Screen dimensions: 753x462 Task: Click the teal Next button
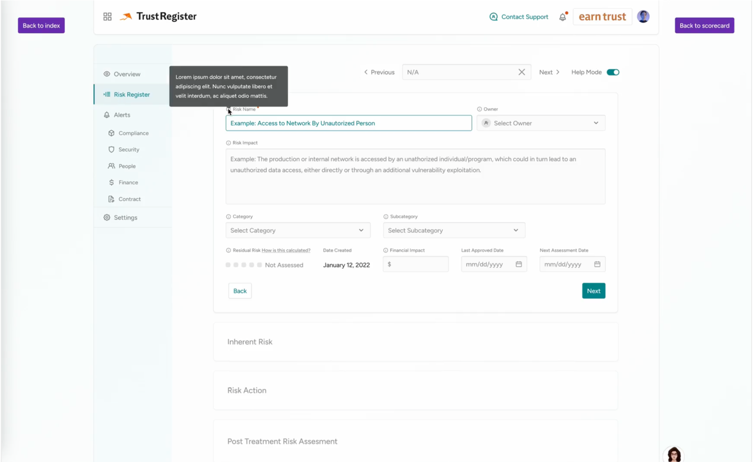[593, 291]
